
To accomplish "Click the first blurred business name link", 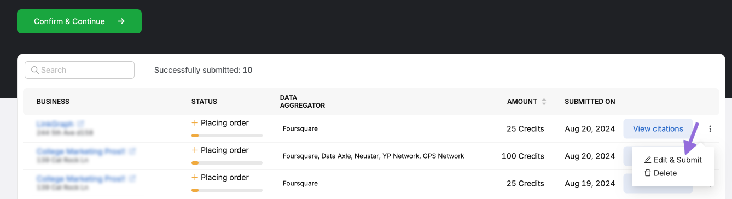I will click(55, 124).
